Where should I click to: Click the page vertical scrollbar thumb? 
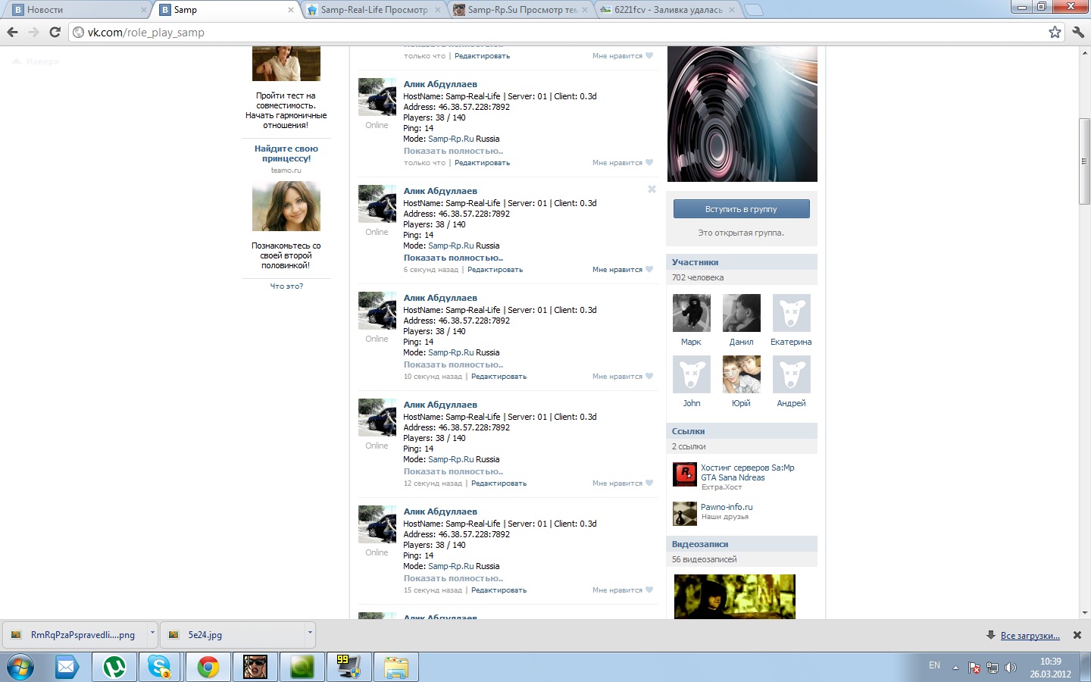click(x=1084, y=161)
